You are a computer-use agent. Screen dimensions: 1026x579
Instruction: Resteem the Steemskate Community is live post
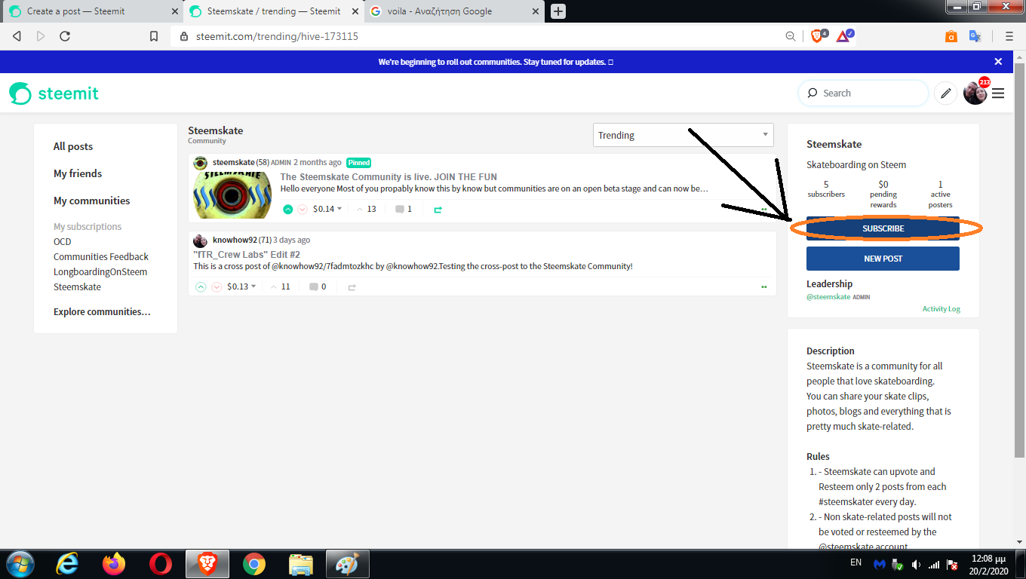(438, 210)
